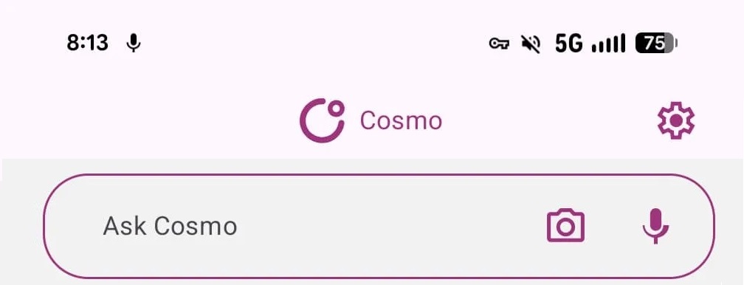Start voice input with purple microphone
This screenshot has height=285, width=744.
tap(655, 226)
